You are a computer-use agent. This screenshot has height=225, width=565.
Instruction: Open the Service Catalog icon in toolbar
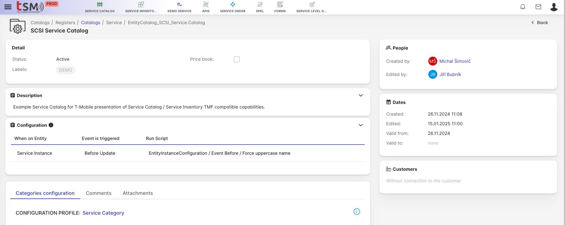pyautogui.click(x=100, y=5)
